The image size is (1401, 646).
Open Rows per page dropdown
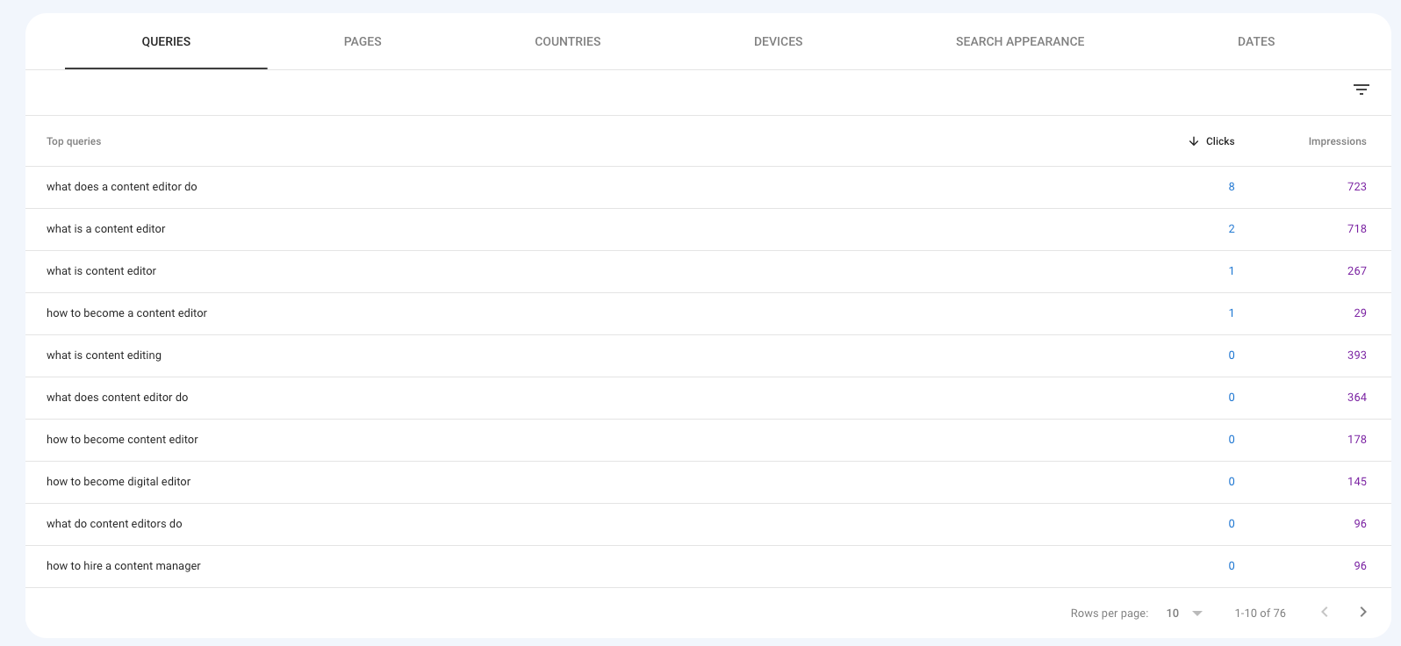1184,614
